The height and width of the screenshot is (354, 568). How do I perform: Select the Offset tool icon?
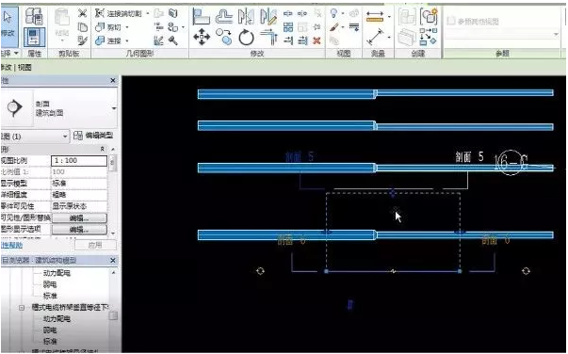tap(224, 16)
